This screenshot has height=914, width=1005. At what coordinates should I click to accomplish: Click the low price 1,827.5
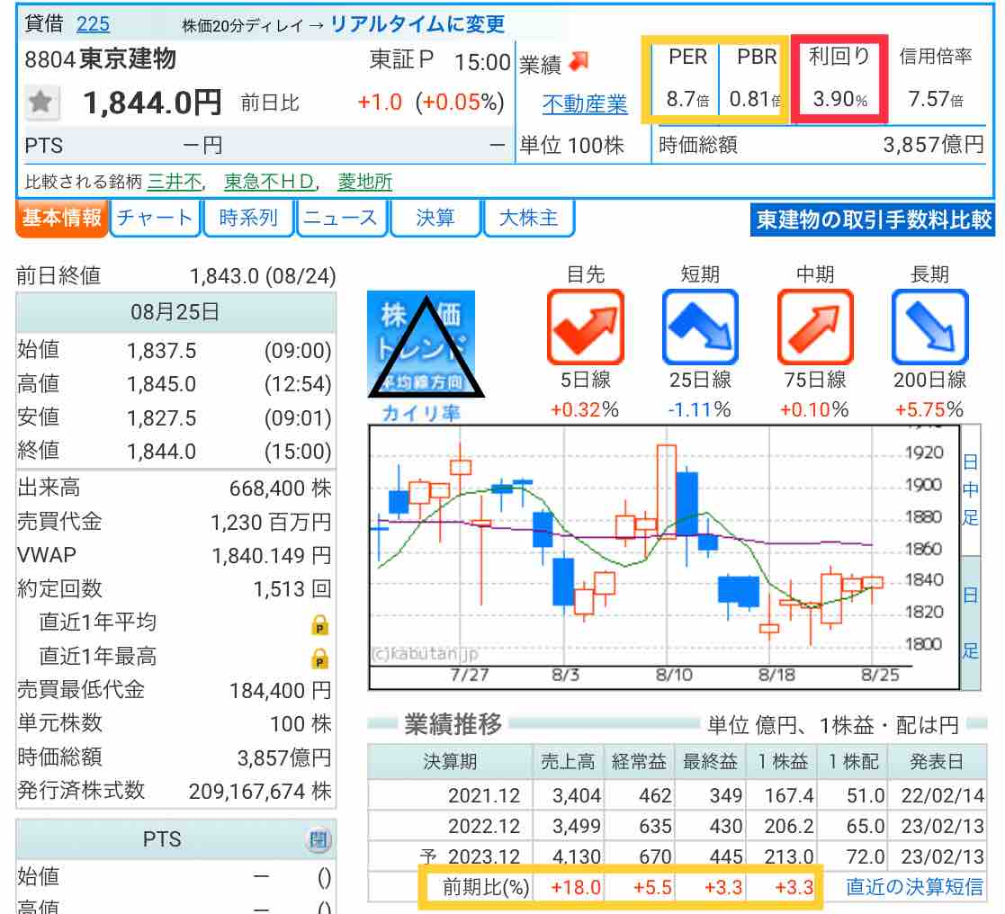[162, 418]
